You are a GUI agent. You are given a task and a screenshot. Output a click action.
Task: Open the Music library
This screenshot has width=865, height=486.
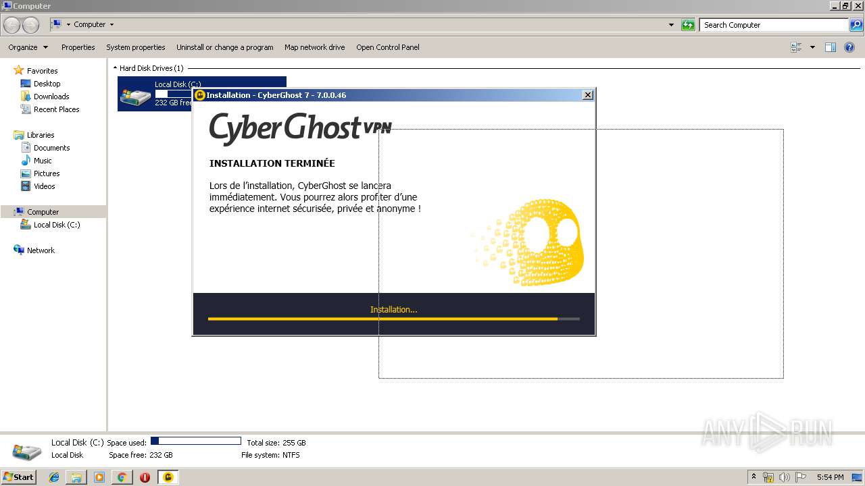tap(43, 161)
